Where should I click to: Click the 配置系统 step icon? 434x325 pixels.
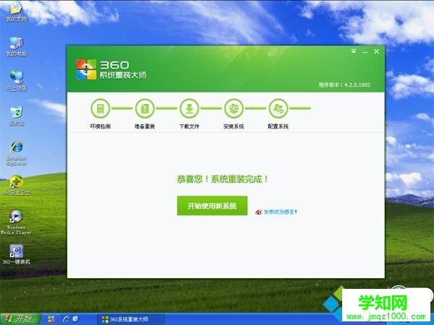[x=278, y=108]
